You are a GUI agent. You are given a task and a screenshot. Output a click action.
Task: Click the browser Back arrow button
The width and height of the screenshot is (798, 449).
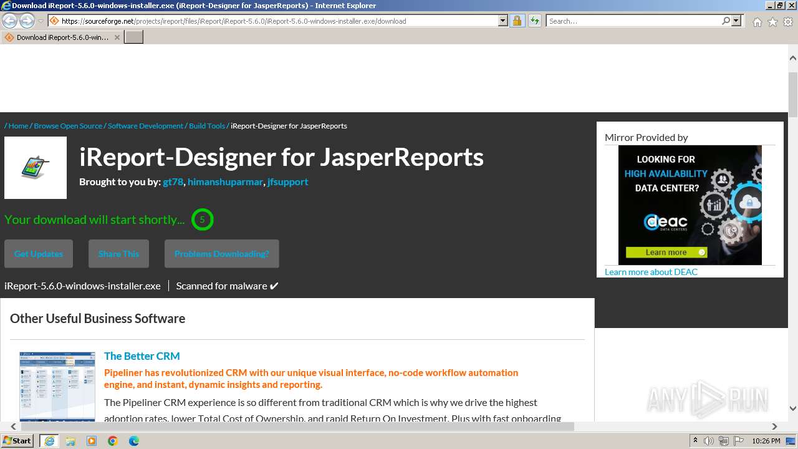[10, 21]
